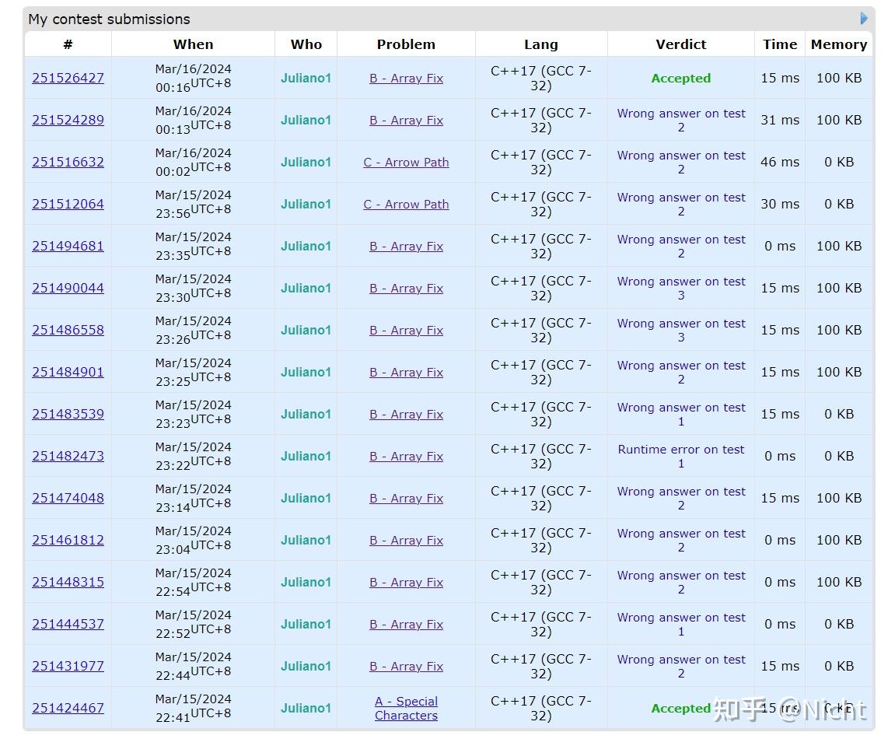Click the # column header
The image size is (888, 746).
tap(68, 44)
